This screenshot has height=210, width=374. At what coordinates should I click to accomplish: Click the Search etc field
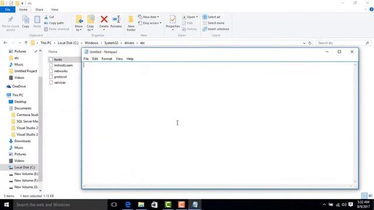coord(343,43)
